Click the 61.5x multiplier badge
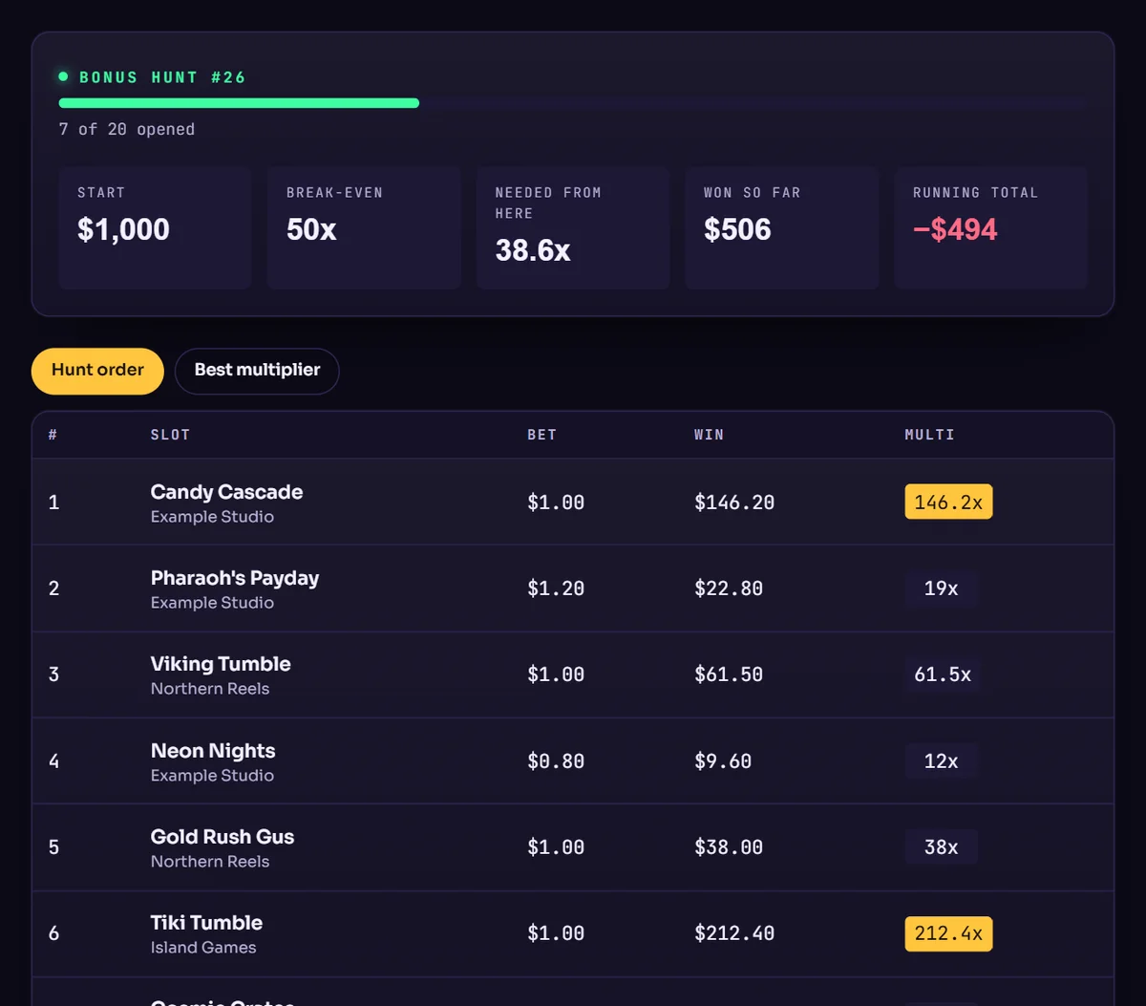Viewport: 1146px width, 1006px height. (x=943, y=674)
